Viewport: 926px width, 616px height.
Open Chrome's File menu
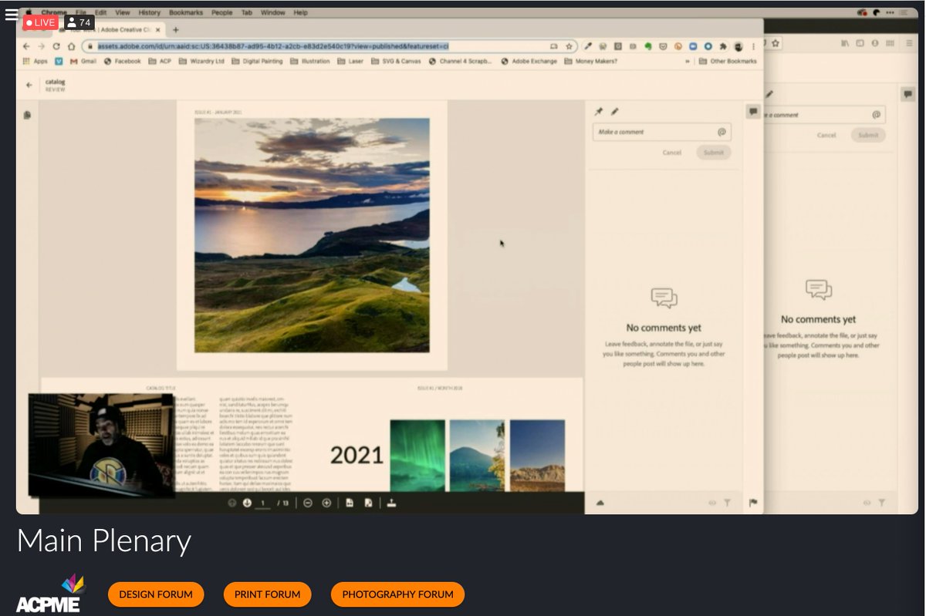coord(81,13)
